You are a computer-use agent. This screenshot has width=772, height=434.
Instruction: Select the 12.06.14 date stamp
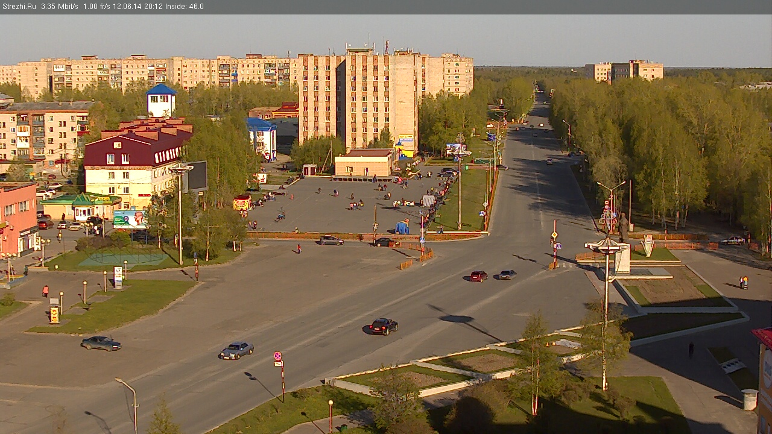point(127,7)
